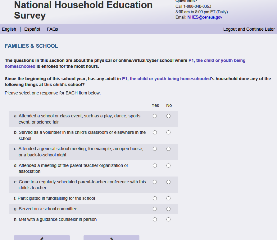Mark No for parent-teacher organization meeting
The height and width of the screenshot is (240, 277).
point(168,166)
